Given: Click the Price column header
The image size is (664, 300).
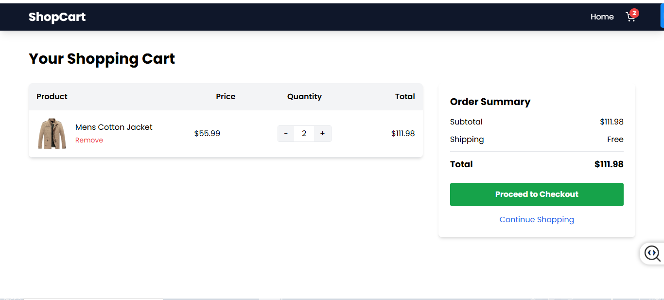Looking at the screenshot, I should click(226, 97).
